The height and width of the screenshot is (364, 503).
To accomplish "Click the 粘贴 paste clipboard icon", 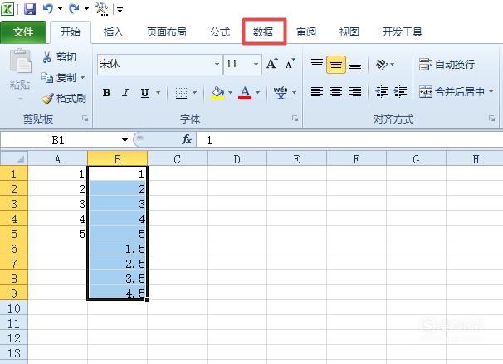I will (20, 61).
